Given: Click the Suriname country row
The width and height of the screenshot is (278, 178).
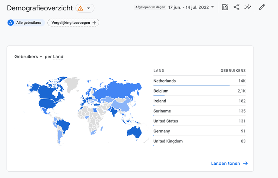Looking at the screenshot, I should point(199,111).
